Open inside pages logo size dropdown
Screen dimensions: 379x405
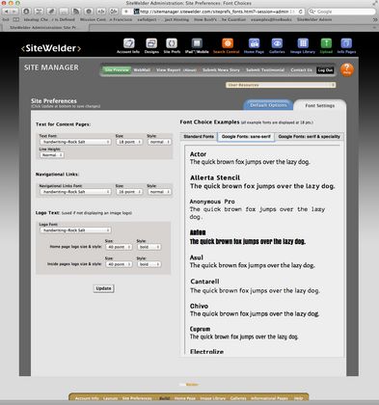119,264
